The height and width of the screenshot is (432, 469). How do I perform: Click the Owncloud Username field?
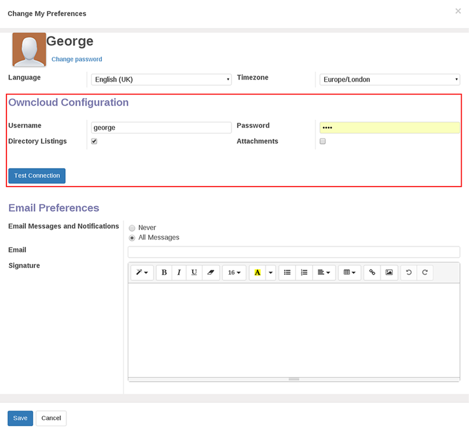point(161,128)
